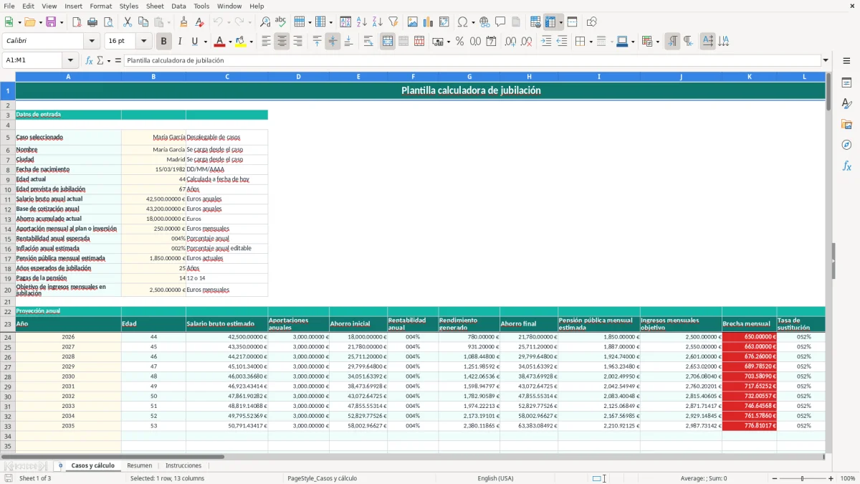Expand the Name Box dropdown
Screen dimensions: 860x484
click(70, 60)
